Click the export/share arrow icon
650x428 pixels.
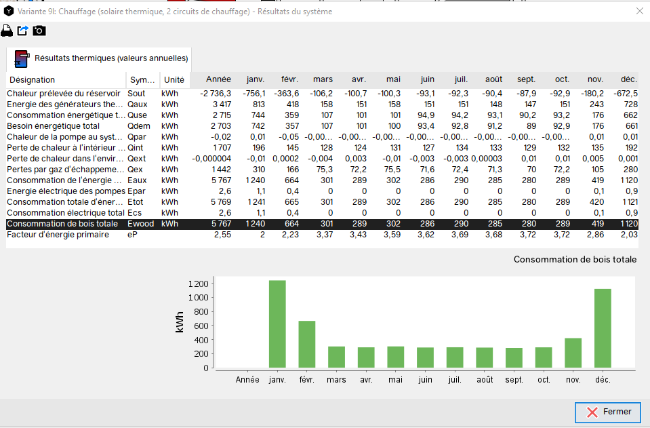(23, 31)
